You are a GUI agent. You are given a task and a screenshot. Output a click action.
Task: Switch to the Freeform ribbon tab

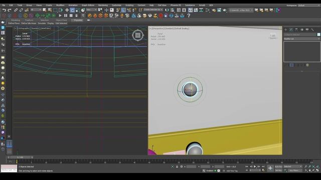29,20
